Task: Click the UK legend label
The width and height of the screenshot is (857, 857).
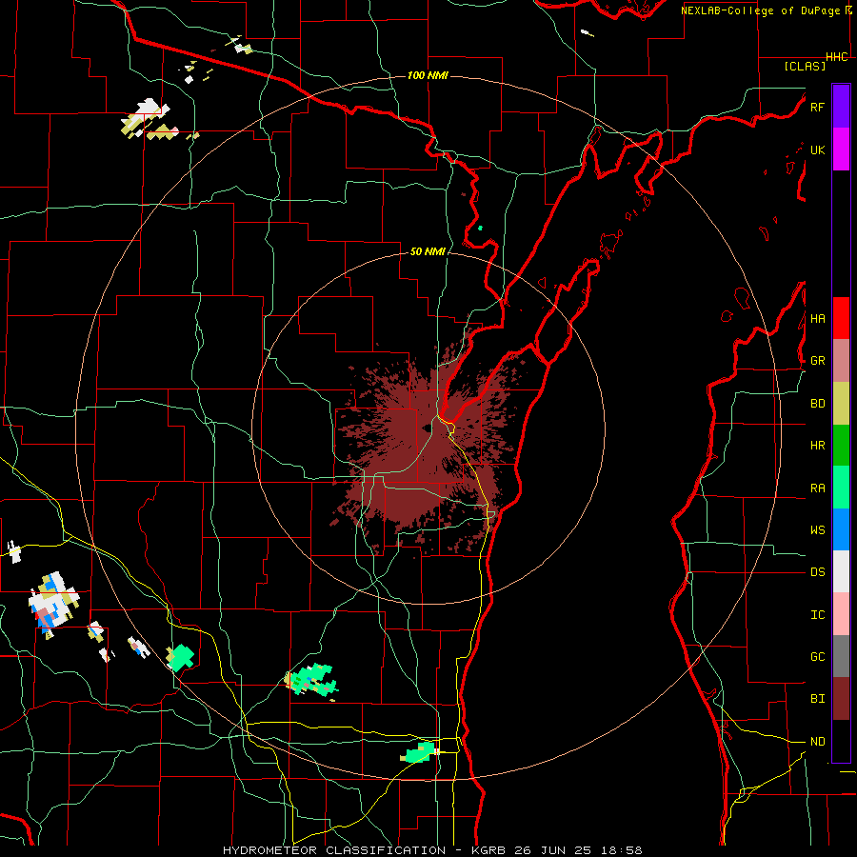Action: [x=817, y=149]
